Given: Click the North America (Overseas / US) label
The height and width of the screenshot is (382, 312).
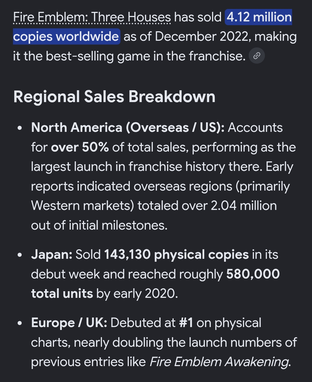Looking at the screenshot, I should [128, 128].
